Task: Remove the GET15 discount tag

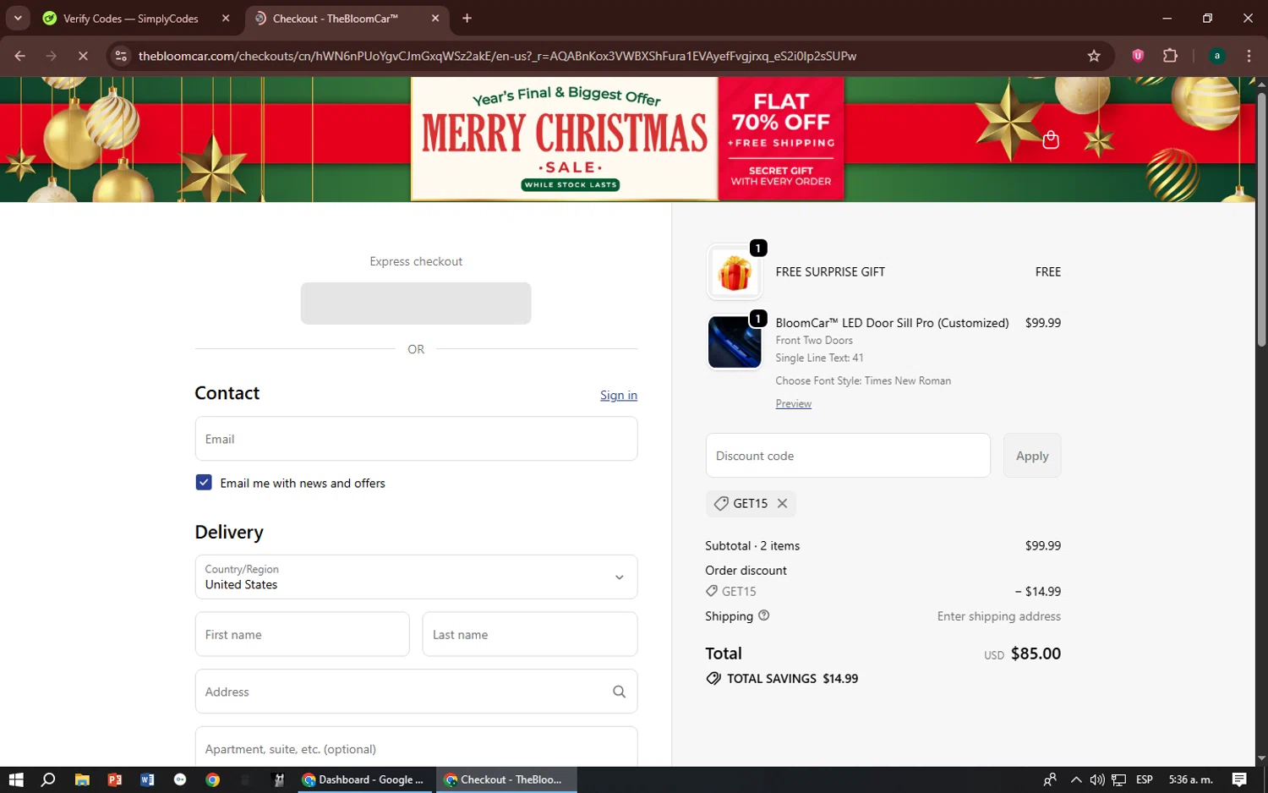Action: 783,503
